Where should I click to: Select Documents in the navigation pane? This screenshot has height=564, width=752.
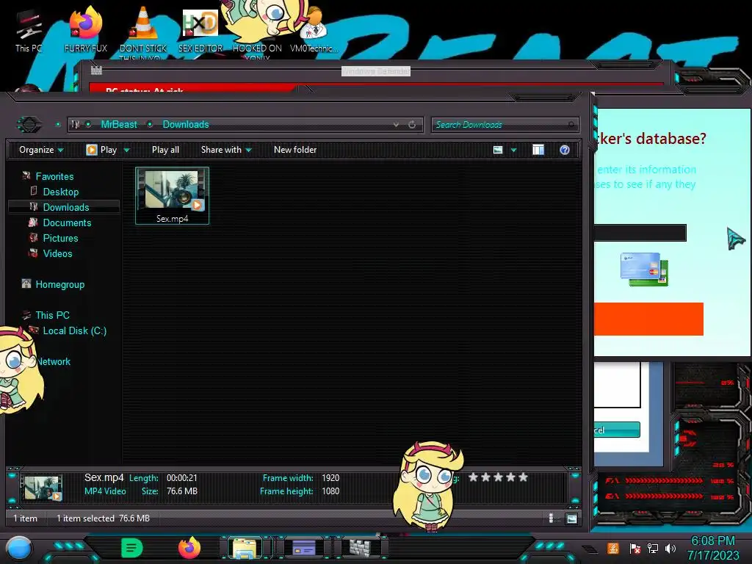(67, 223)
